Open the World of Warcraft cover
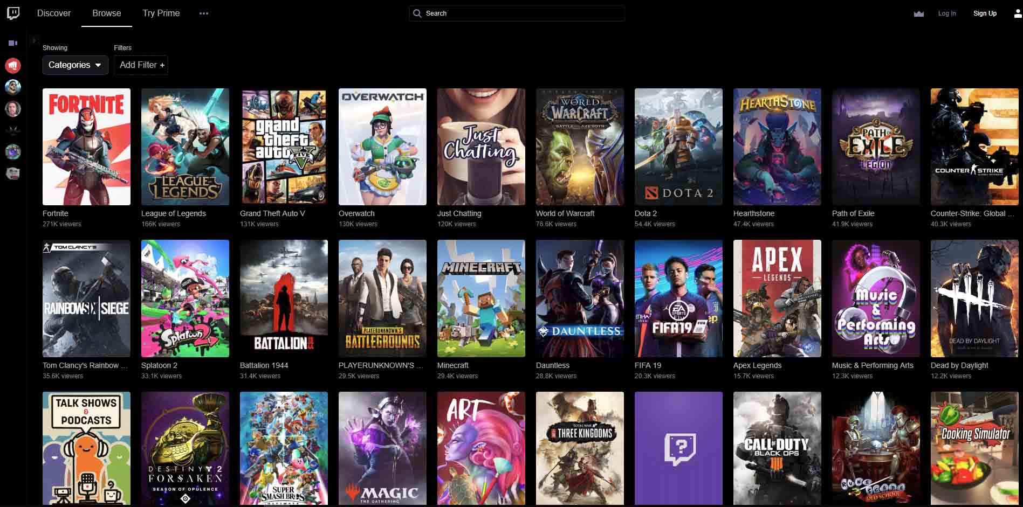This screenshot has height=507, width=1023. (x=580, y=147)
